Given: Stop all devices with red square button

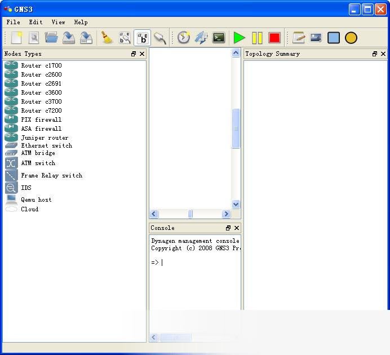Looking at the screenshot, I should tap(274, 38).
